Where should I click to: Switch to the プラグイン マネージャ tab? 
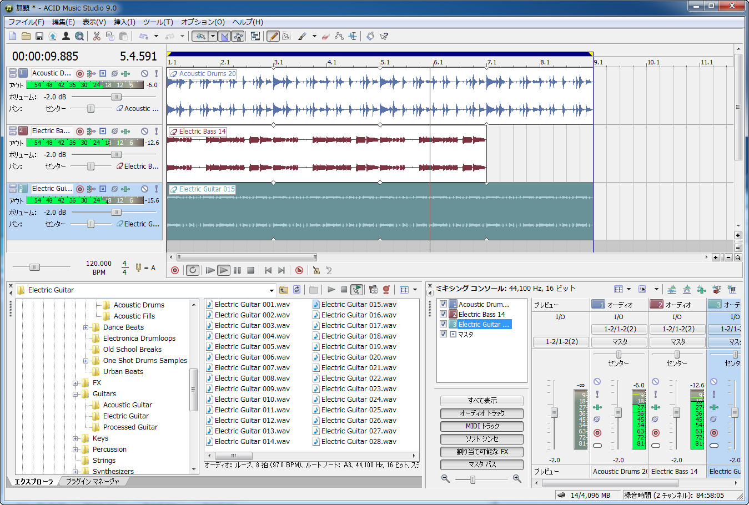(93, 481)
